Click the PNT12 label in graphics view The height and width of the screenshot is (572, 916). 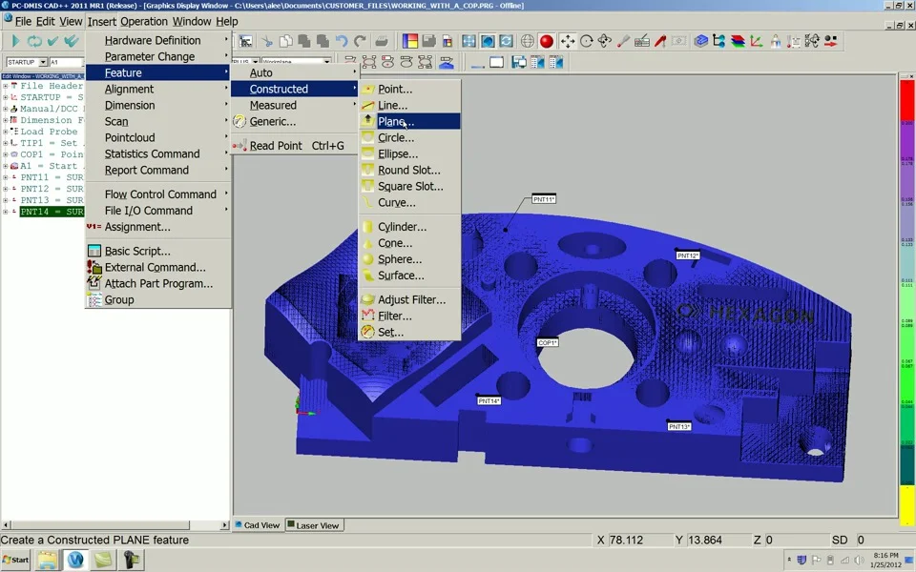[688, 255]
